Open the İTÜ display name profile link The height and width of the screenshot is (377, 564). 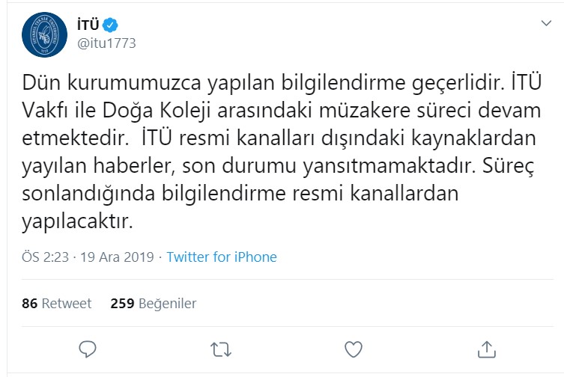pyautogui.click(x=88, y=25)
